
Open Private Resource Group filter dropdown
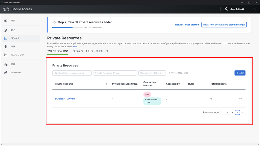point(115,73)
